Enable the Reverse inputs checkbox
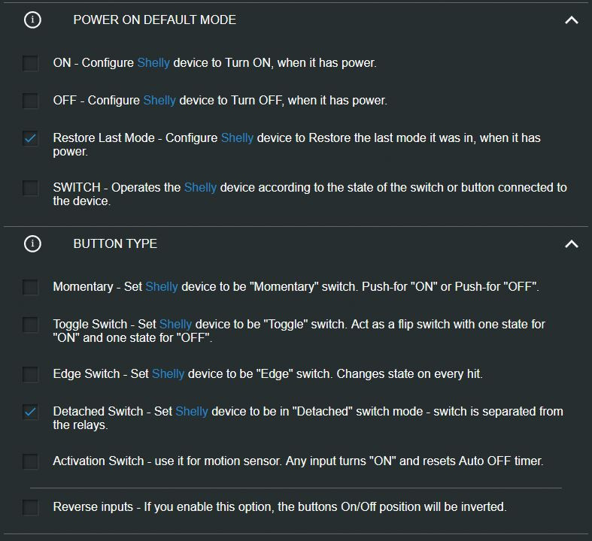This screenshot has width=592, height=541. pos(30,507)
